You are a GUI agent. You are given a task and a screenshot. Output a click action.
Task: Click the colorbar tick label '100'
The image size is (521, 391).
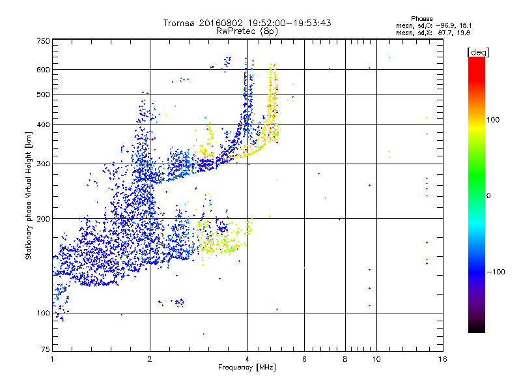pyautogui.click(x=492, y=120)
